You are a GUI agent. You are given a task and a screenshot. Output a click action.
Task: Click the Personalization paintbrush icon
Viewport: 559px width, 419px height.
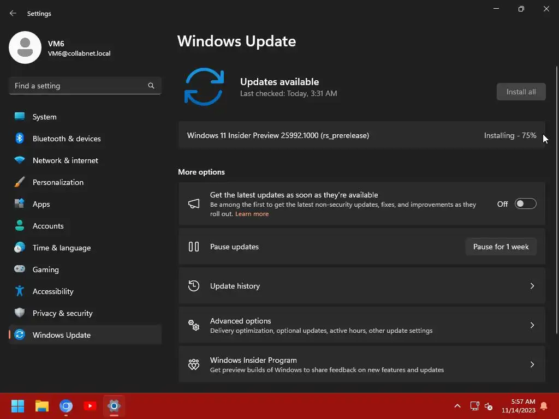(x=20, y=182)
